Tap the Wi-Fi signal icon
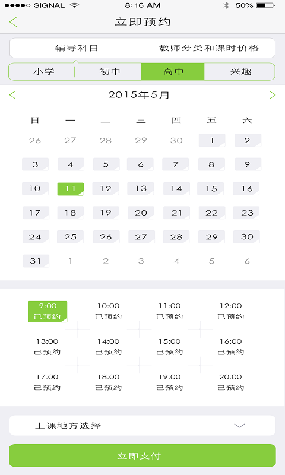This screenshot has height=475, width=285. pos(74,5)
